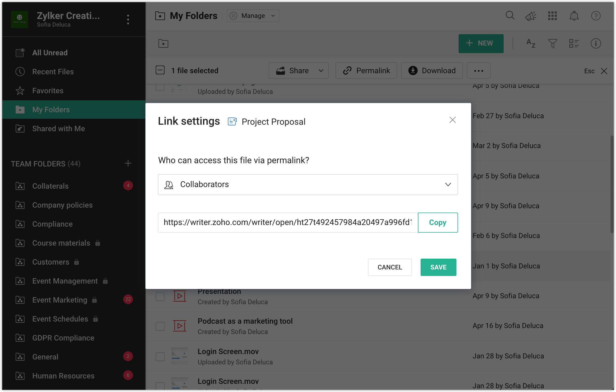Screen dimensions: 616x392
Task: Click the permalink URL text field
Action: pyautogui.click(x=288, y=223)
